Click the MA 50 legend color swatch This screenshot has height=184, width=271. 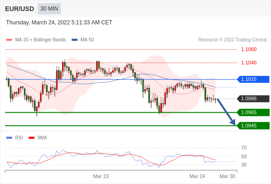click(x=74, y=40)
